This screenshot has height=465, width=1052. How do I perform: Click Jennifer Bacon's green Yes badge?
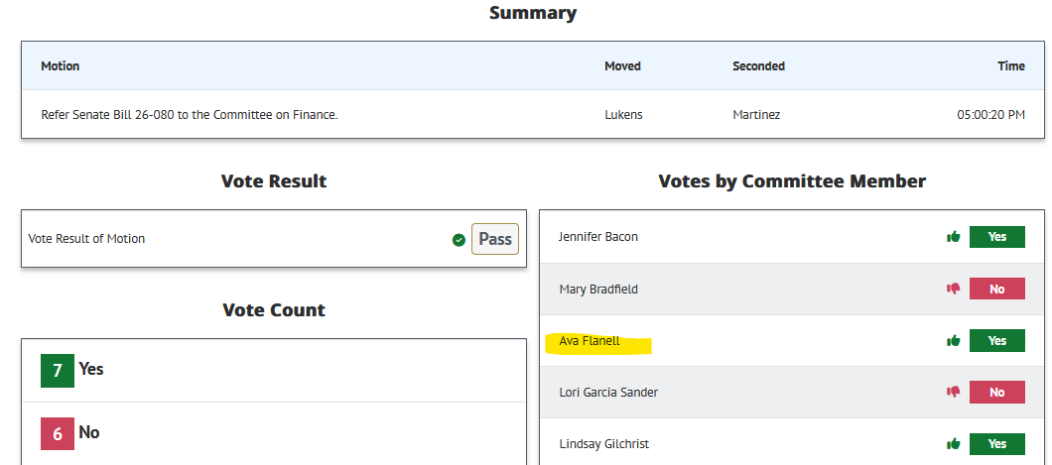[997, 237]
